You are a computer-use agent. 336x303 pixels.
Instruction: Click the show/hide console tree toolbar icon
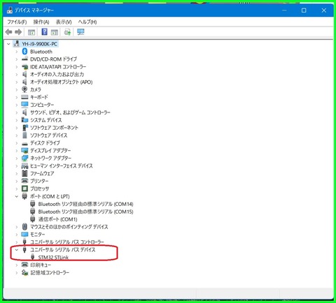tap(31, 32)
